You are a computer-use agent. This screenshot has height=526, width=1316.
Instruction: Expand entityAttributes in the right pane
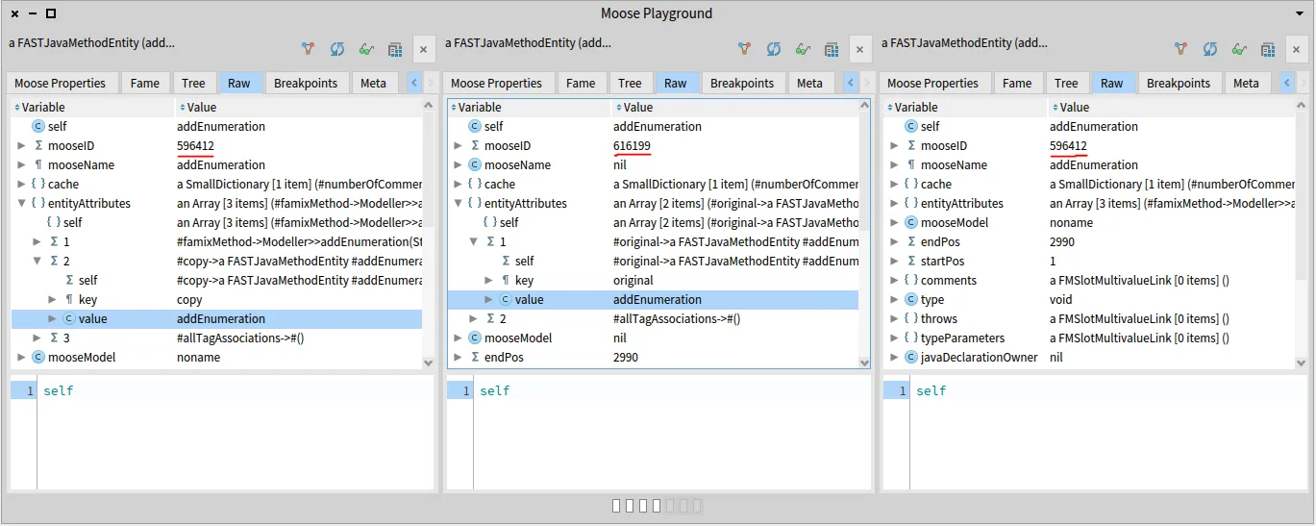pyautogui.click(x=894, y=203)
